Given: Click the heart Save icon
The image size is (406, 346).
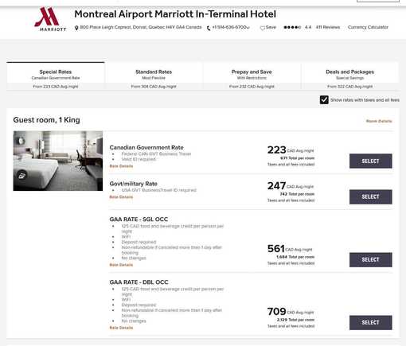Looking at the screenshot, I should tap(263, 28).
